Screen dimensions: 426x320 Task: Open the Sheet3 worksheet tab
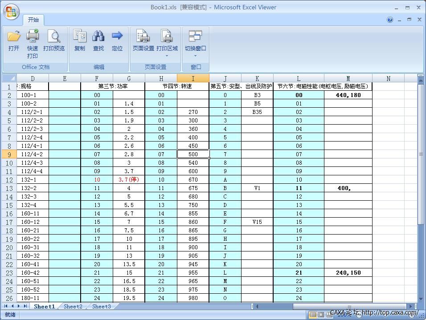pyautogui.click(x=101, y=306)
